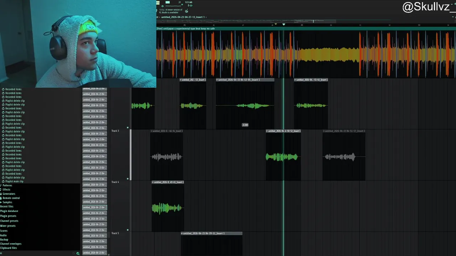Open clip menu icon of the 04-39-12 clip

coord(182,234)
